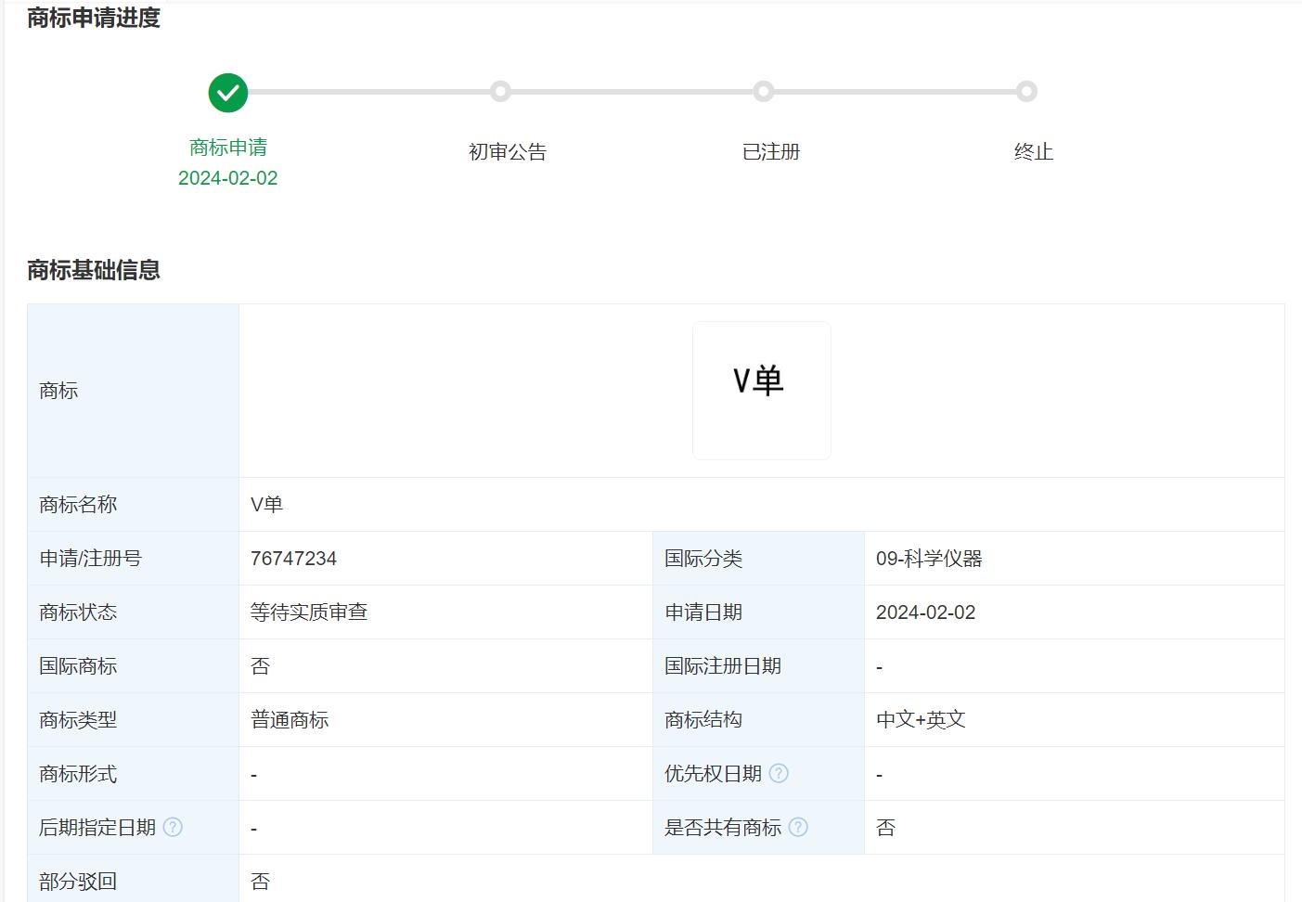This screenshot has height=902, width=1302.
Task: Click the 初审公告 progress step circle
Action: [500, 91]
